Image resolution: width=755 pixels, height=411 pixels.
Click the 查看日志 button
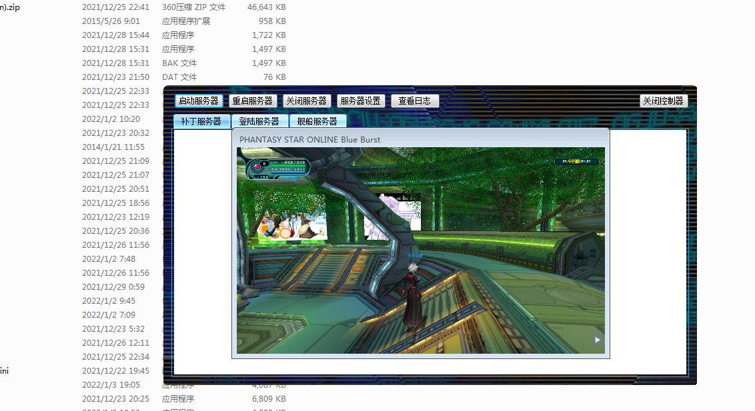coord(414,101)
